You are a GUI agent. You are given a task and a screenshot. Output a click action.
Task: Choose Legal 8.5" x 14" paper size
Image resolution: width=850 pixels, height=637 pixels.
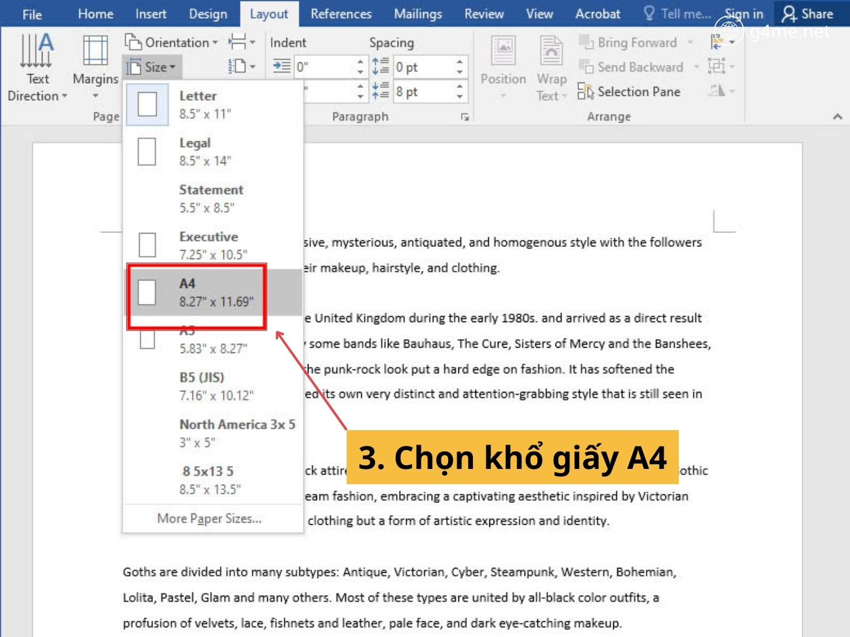point(213,152)
